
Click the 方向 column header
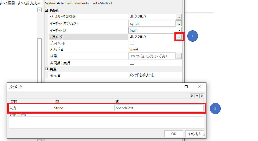[x=31, y=101]
